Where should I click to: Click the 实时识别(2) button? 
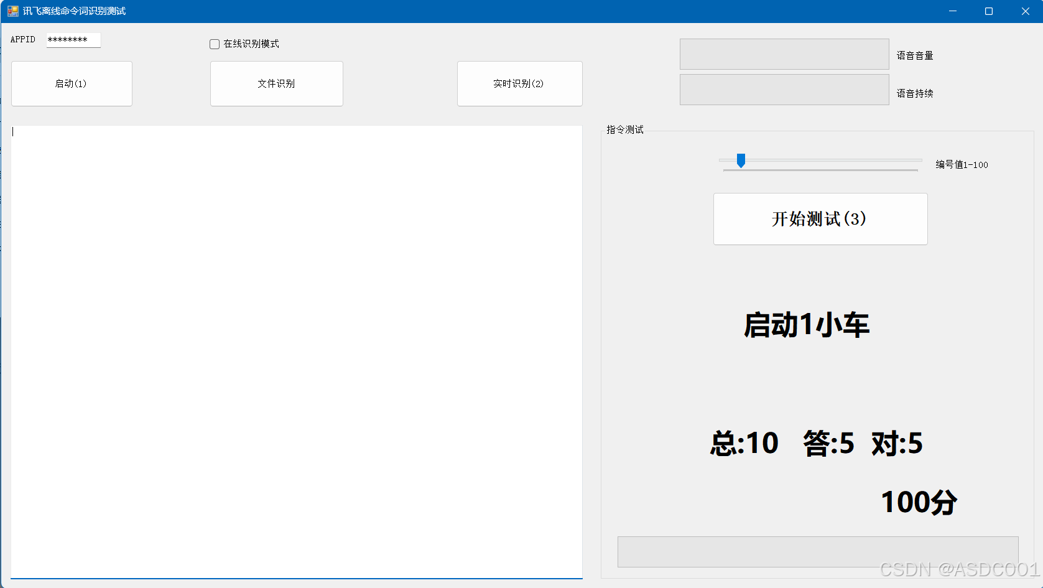click(520, 83)
